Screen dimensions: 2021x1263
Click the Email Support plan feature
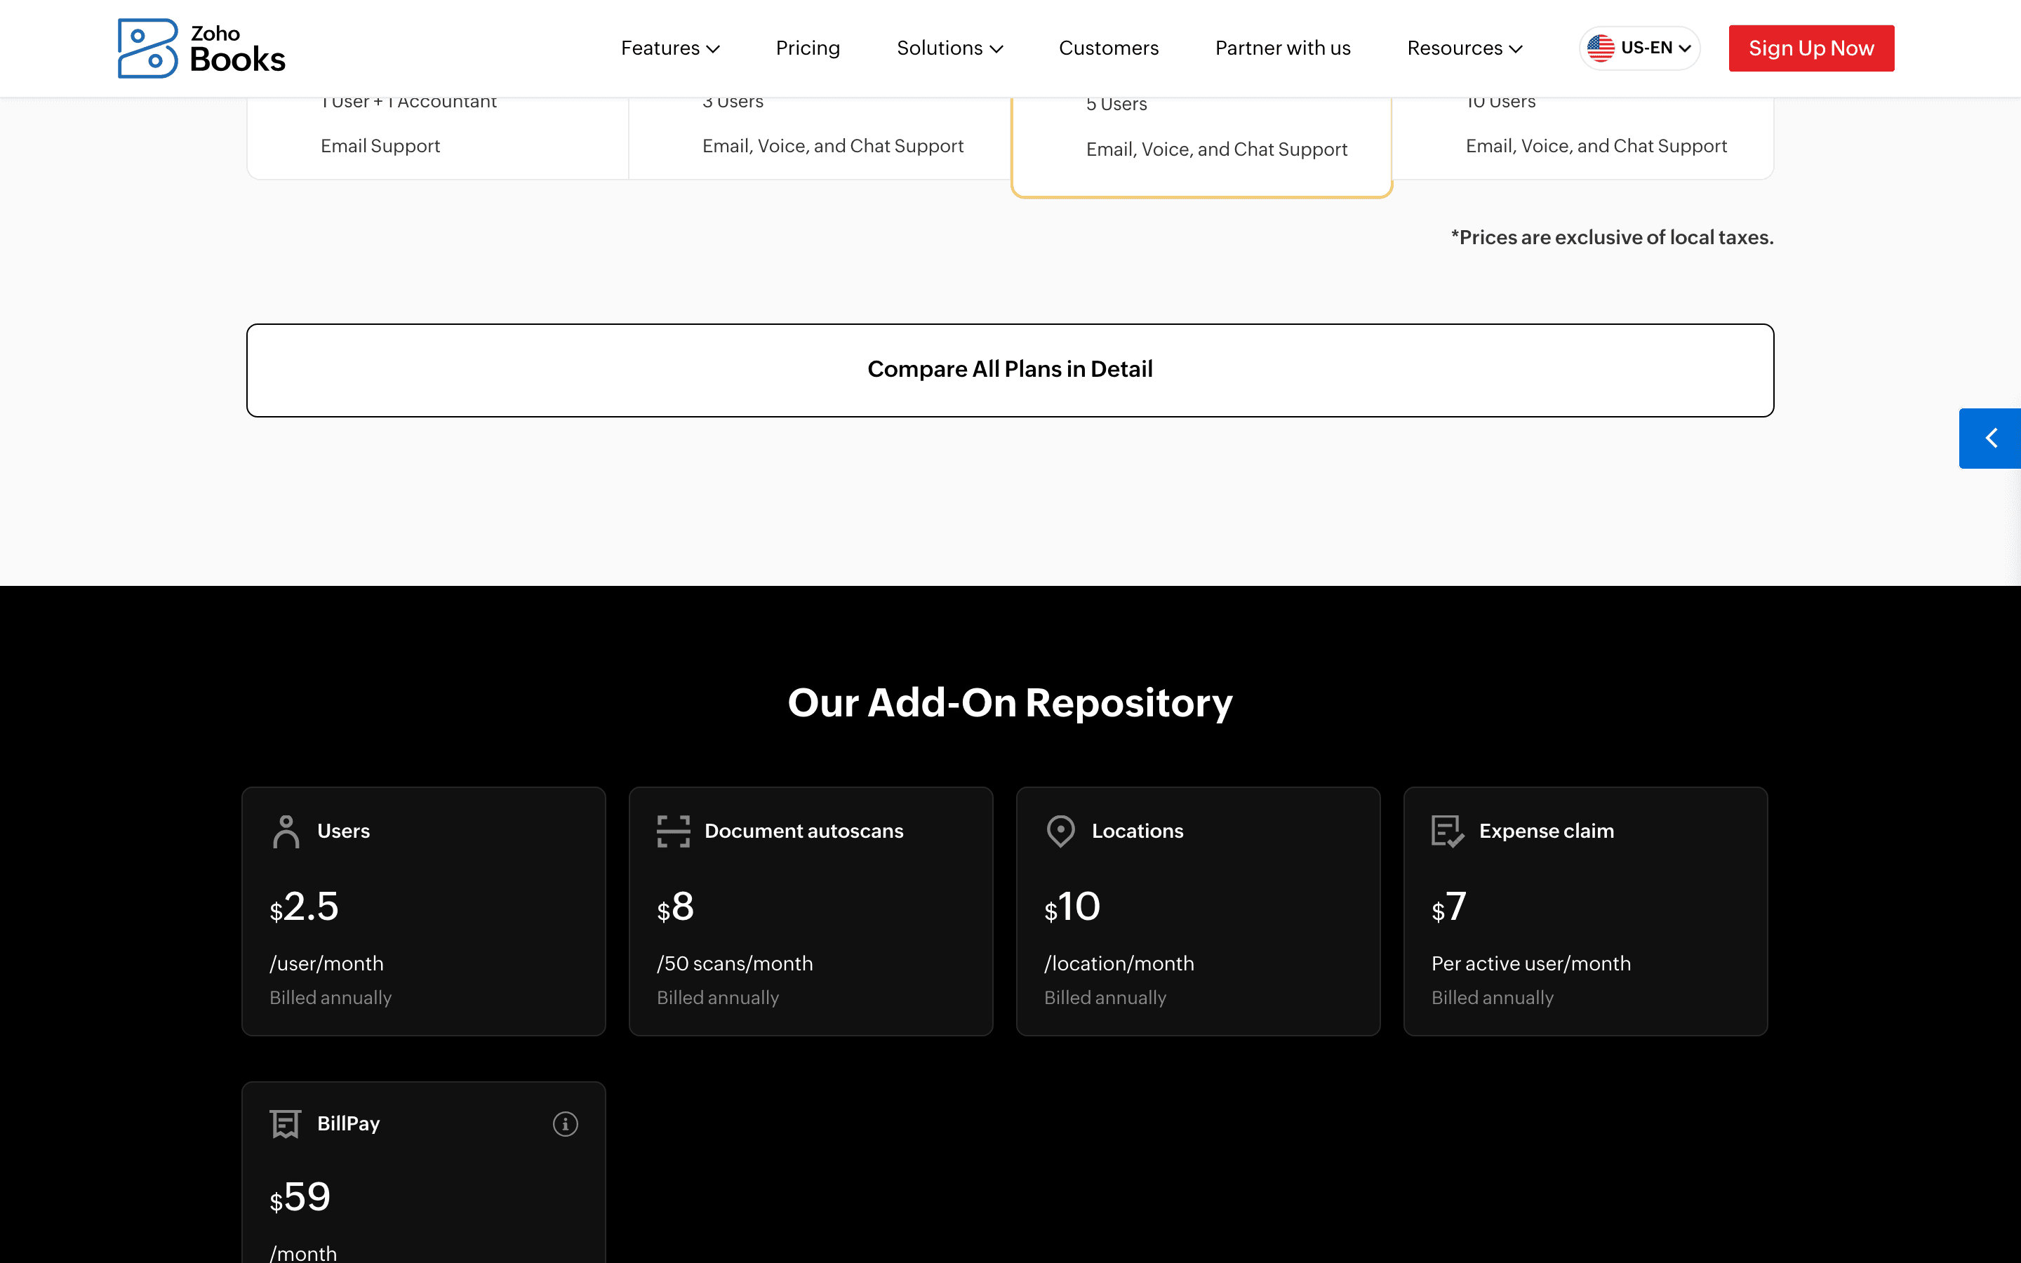(x=380, y=146)
